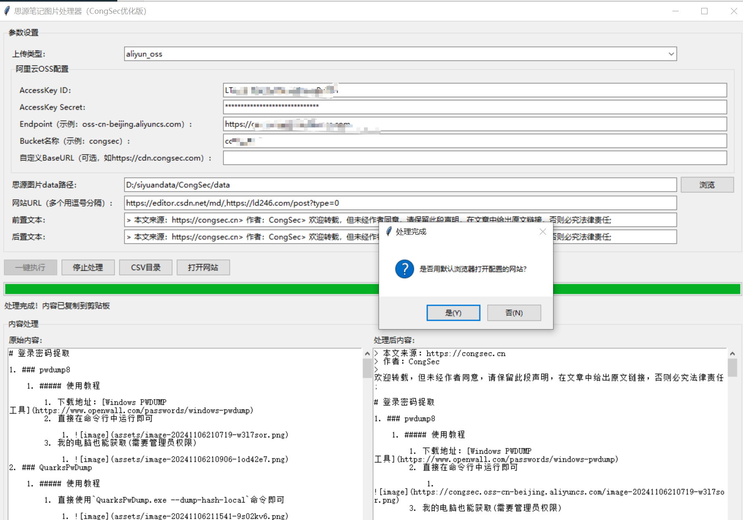This screenshot has height=520, width=743.
Task: Click the 后置文本 input field
Action: [x=400, y=237]
